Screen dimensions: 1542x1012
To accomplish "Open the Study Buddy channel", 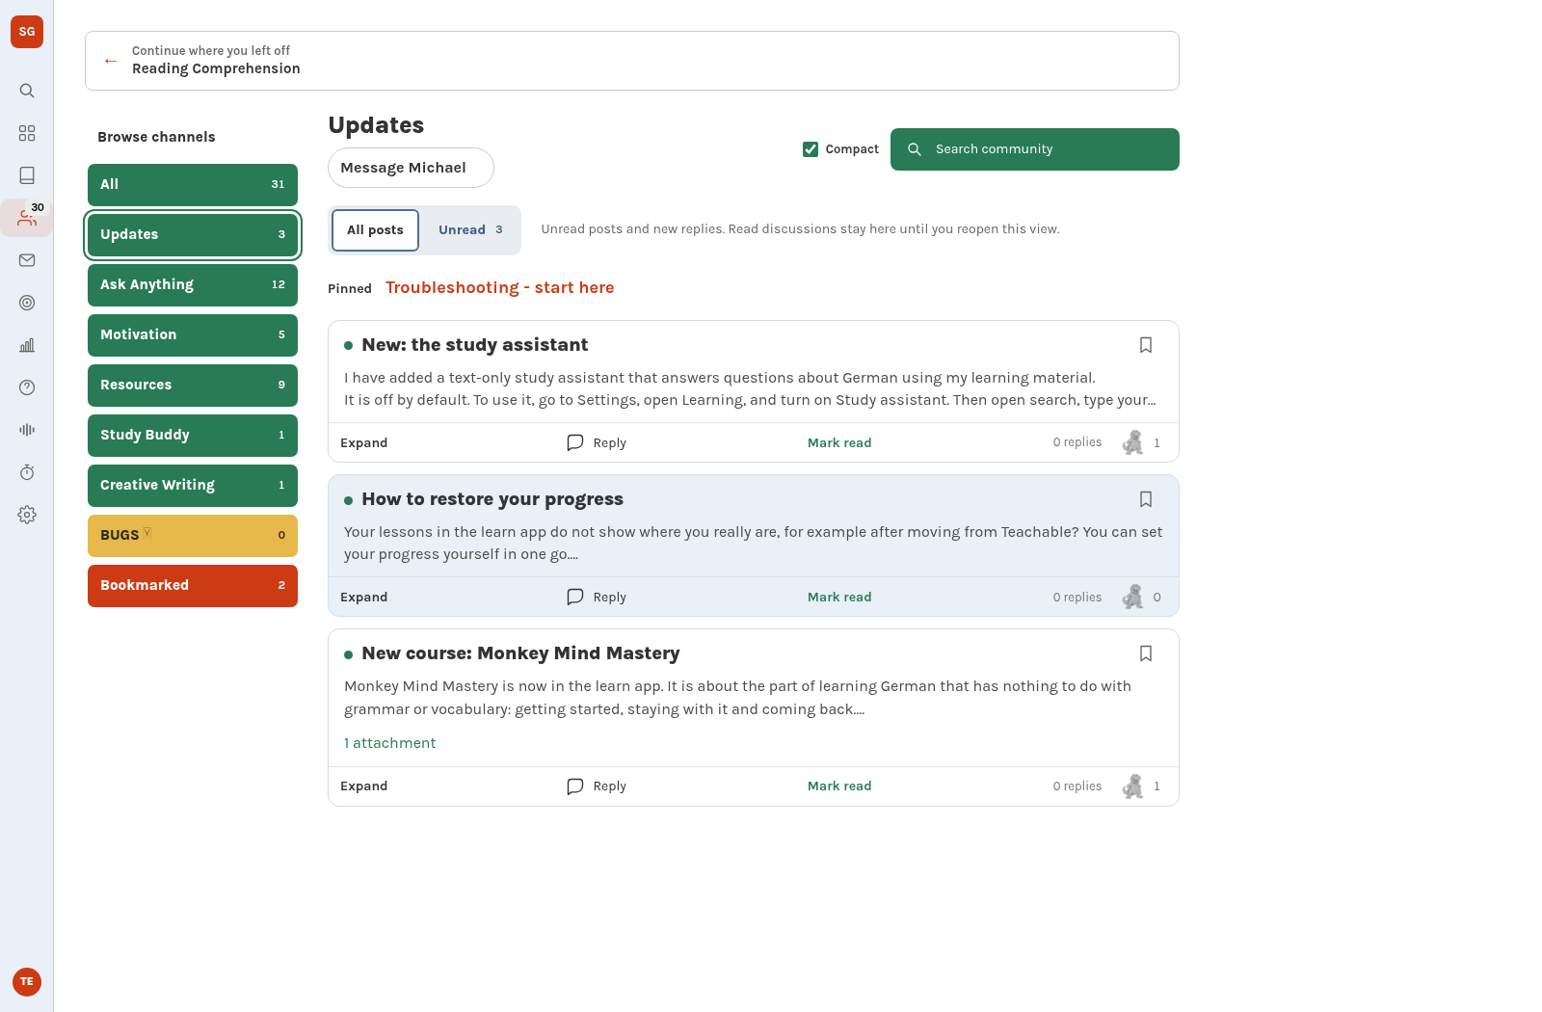I will [x=193, y=436].
